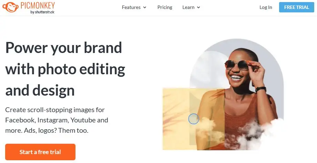This screenshot has height=163, width=317.
Task: Open the Features menu
Action: coord(131,7)
